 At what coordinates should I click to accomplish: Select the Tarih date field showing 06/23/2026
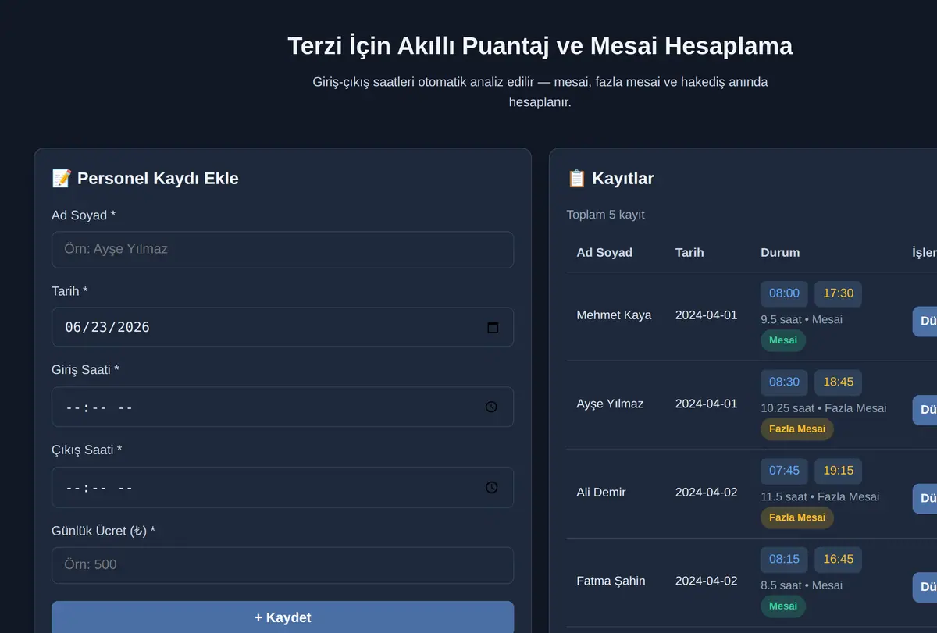[x=283, y=327]
